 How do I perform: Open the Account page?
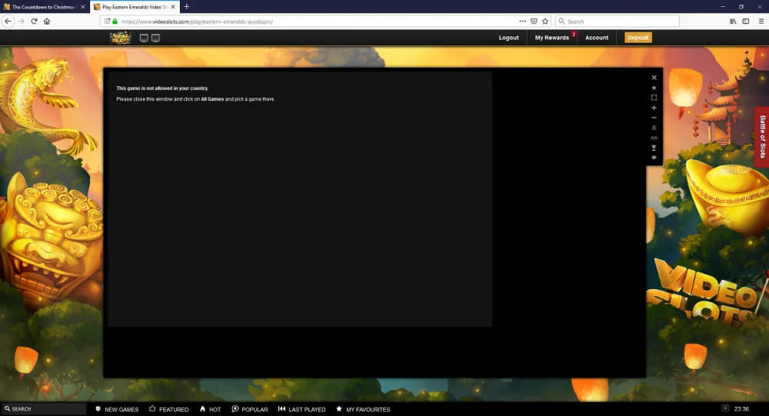pos(597,38)
